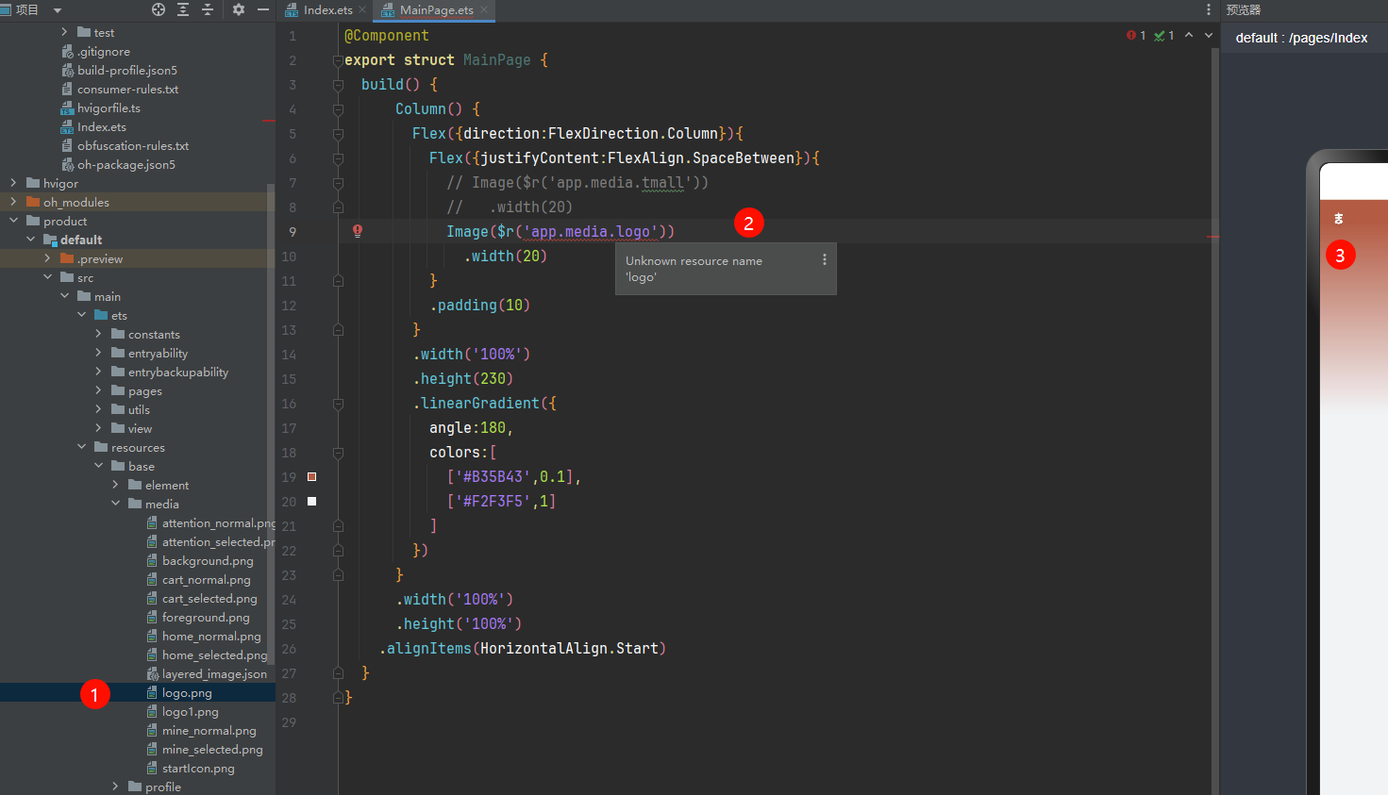Click the error bulb on line 9
This screenshot has height=795, width=1388.
coord(358,231)
